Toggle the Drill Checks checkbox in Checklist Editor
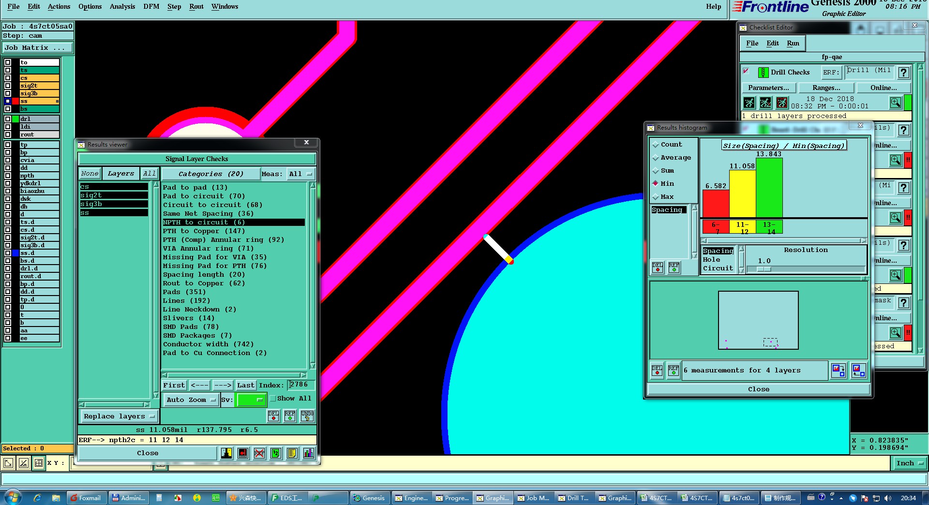This screenshot has width=929, height=505. tap(746, 72)
